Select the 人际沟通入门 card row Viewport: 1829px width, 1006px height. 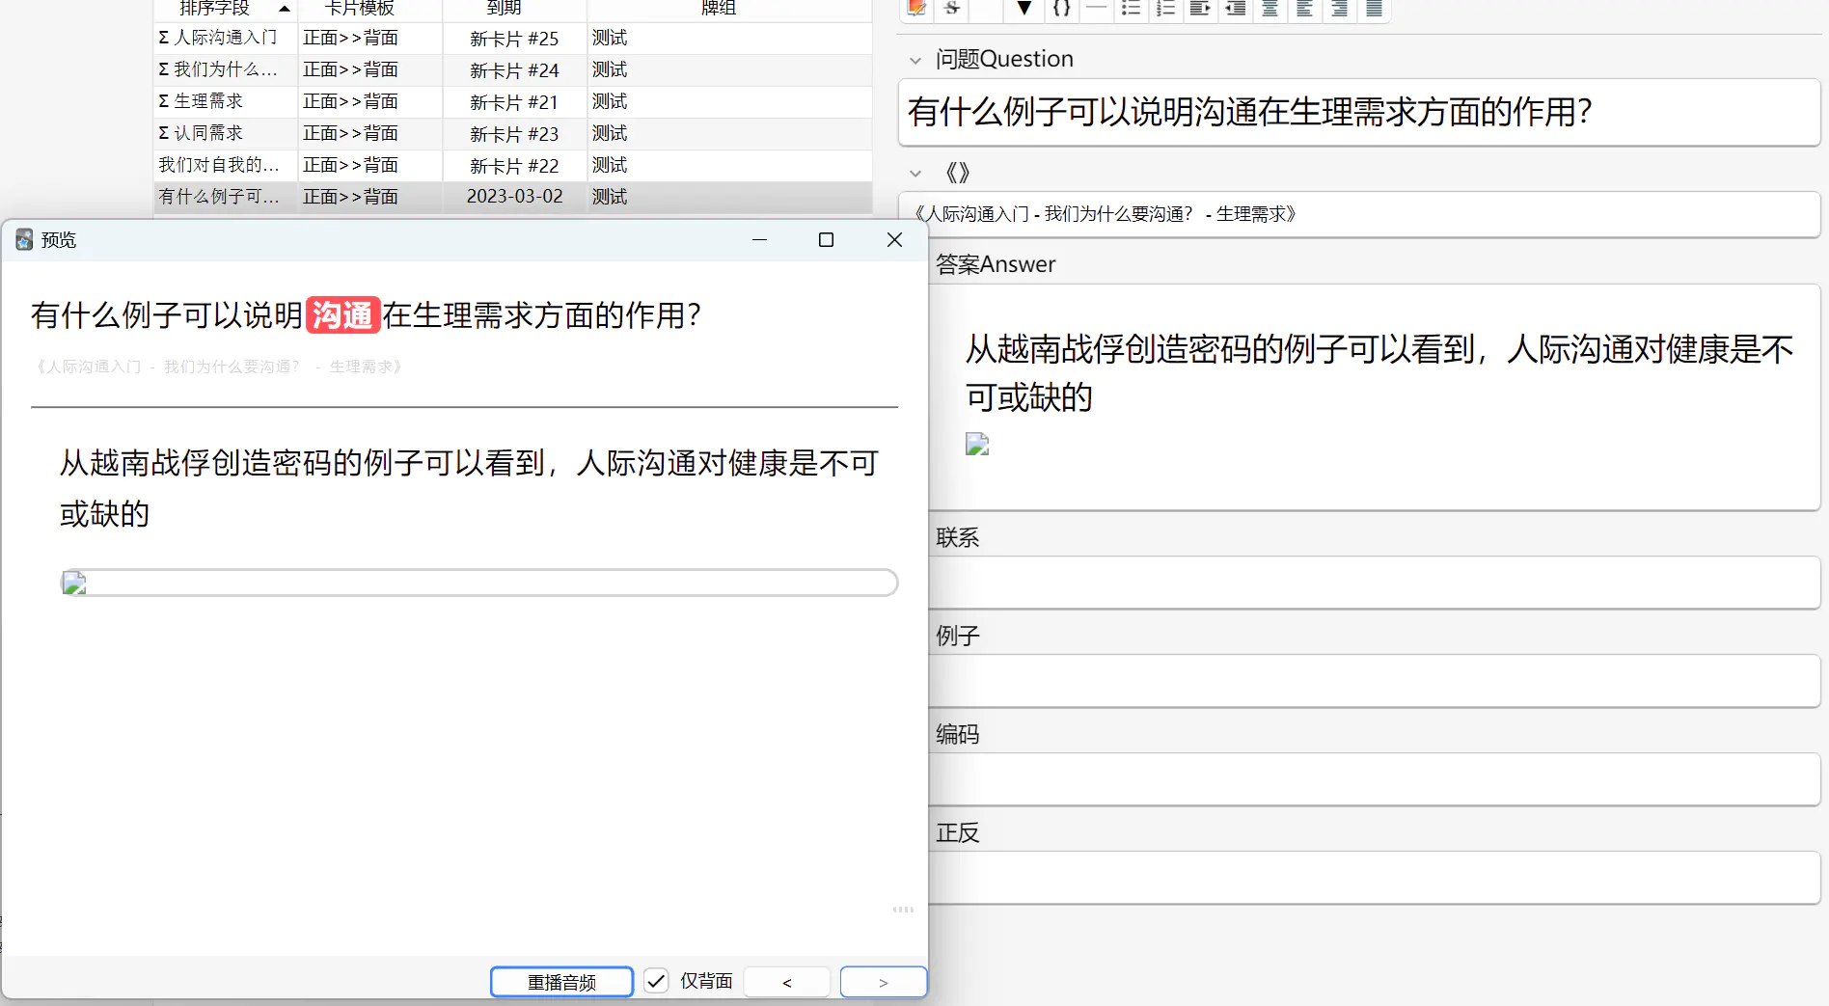pyautogui.click(x=513, y=38)
